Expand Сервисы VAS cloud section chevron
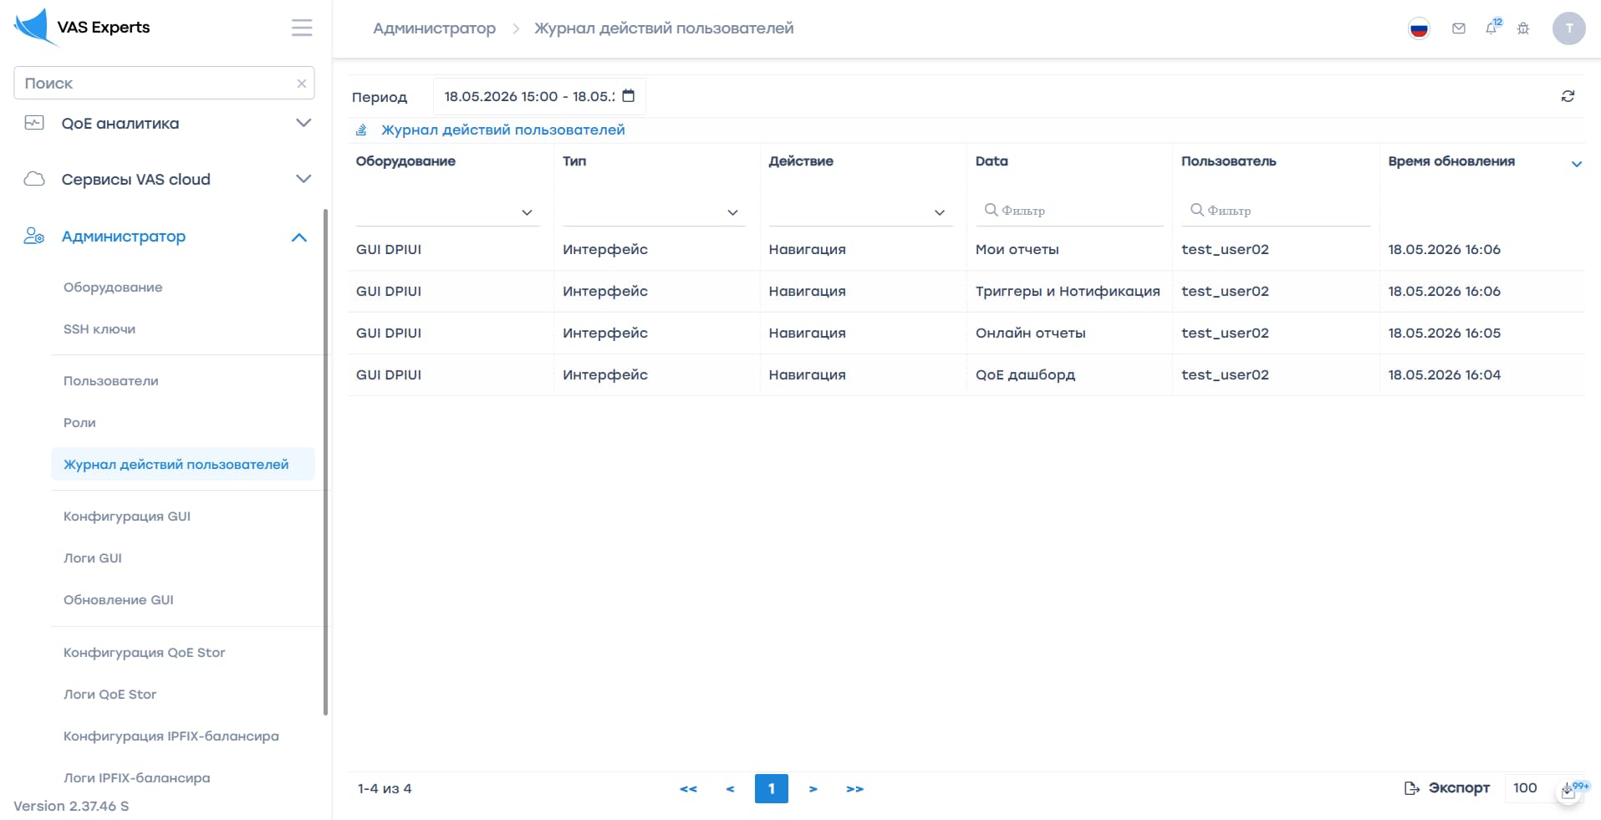Image resolution: width=1601 pixels, height=820 pixels. tap(303, 179)
